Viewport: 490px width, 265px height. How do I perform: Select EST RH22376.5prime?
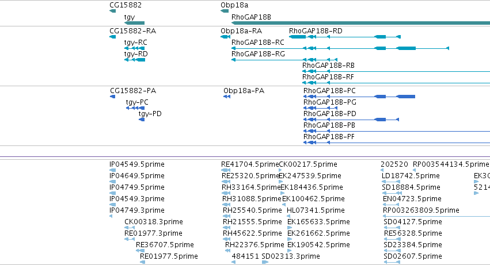[255, 245]
